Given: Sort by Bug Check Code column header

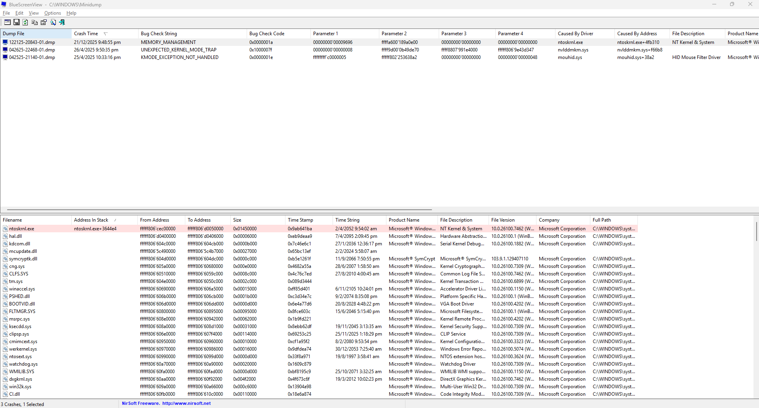Looking at the screenshot, I should coord(279,34).
